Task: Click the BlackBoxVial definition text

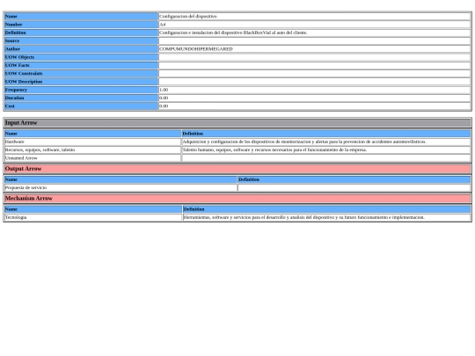Action: pyautogui.click(x=233, y=33)
